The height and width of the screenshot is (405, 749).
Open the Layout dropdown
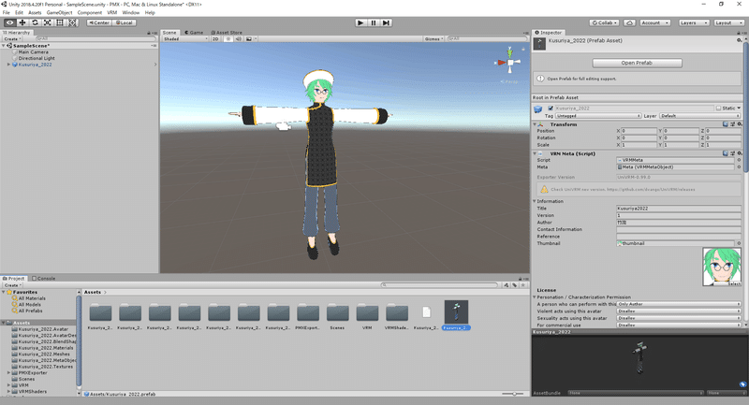pyautogui.click(x=728, y=22)
